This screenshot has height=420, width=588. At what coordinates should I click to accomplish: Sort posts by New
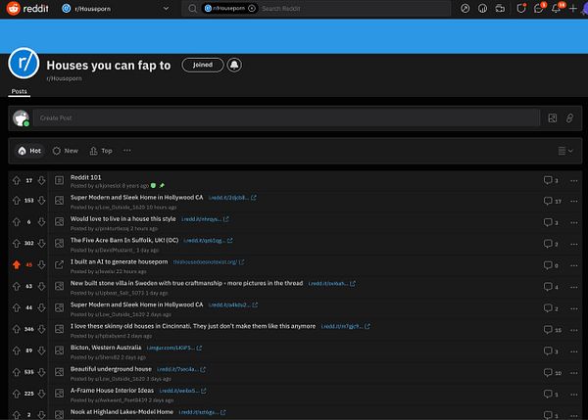coord(66,151)
